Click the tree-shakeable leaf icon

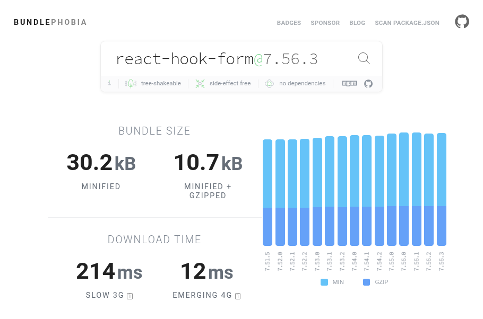pyautogui.click(x=130, y=83)
